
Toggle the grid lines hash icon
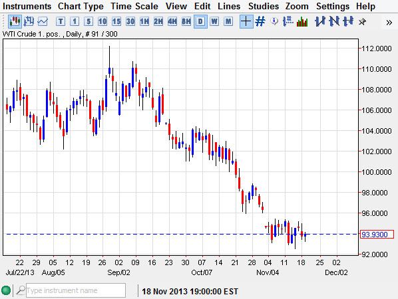click(260, 21)
